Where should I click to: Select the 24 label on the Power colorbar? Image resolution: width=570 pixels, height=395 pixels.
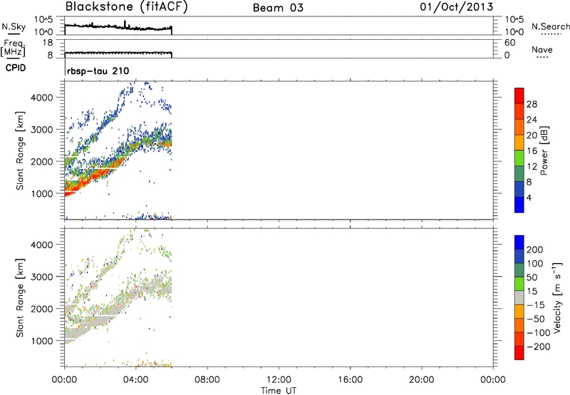pyautogui.click(x=532, y=120)
